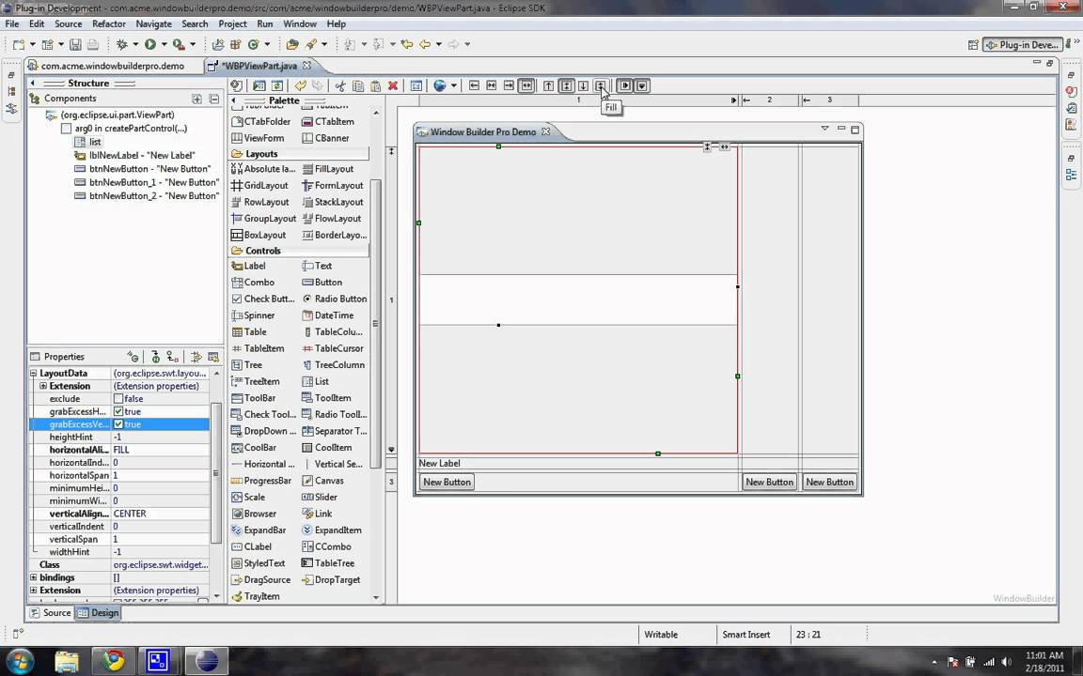This screenshot has height=676, width=1083.
Task: Select lblNewLabel in the Components tree
Action: 134,155
